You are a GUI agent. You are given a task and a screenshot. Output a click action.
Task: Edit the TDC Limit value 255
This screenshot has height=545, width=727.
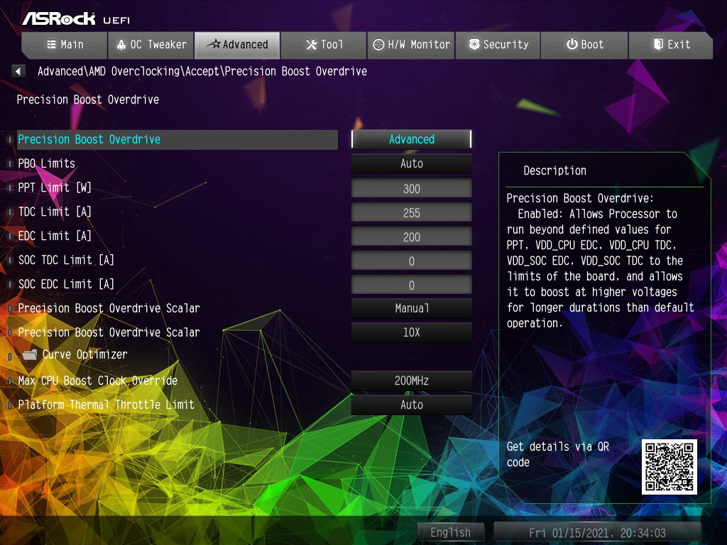coord(411,213)
